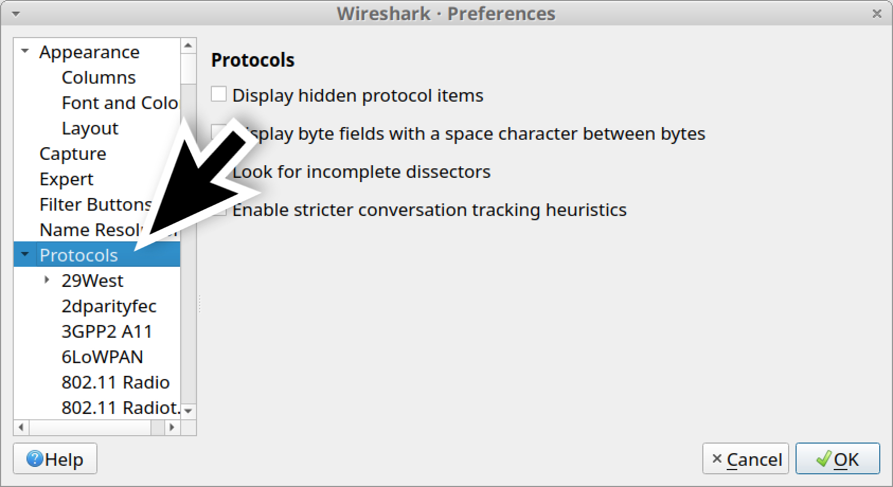This screenshot has height=487, width=893.
Task: Select the 6LoWPAN protocol
Action: coord(103,356)
